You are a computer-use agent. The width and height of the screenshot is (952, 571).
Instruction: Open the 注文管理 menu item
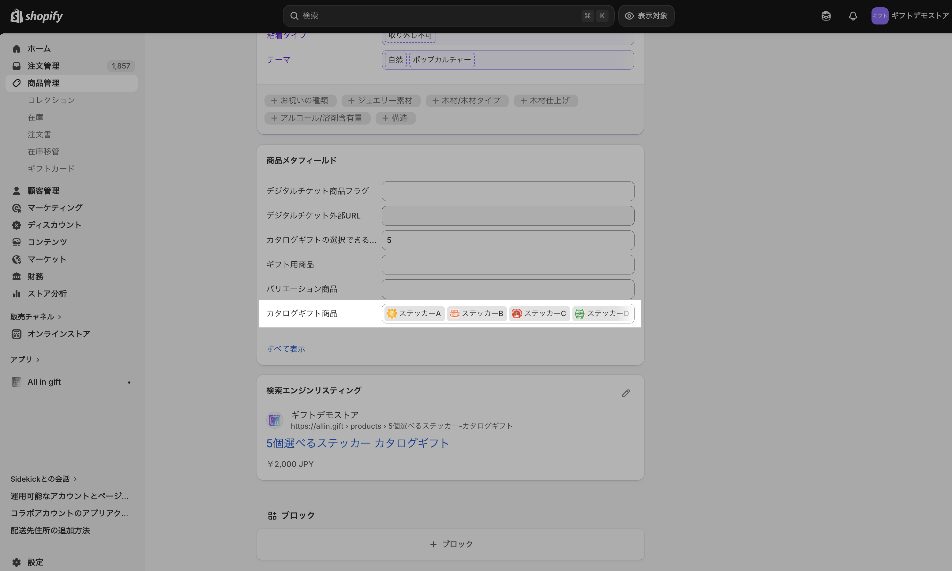[43, 66]
